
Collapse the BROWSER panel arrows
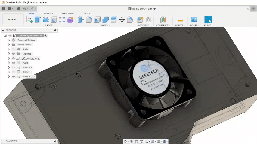click(x=3, y=30)
